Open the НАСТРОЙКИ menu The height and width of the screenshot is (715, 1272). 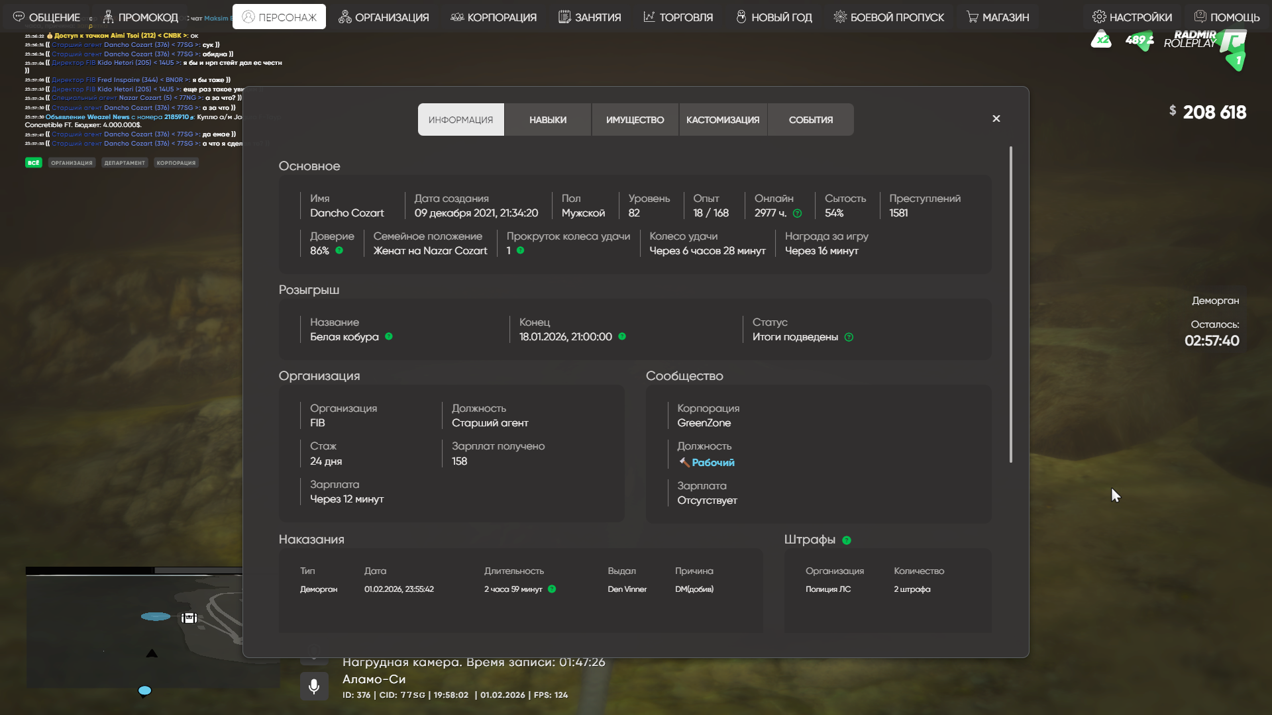[x=1132, y=17]
